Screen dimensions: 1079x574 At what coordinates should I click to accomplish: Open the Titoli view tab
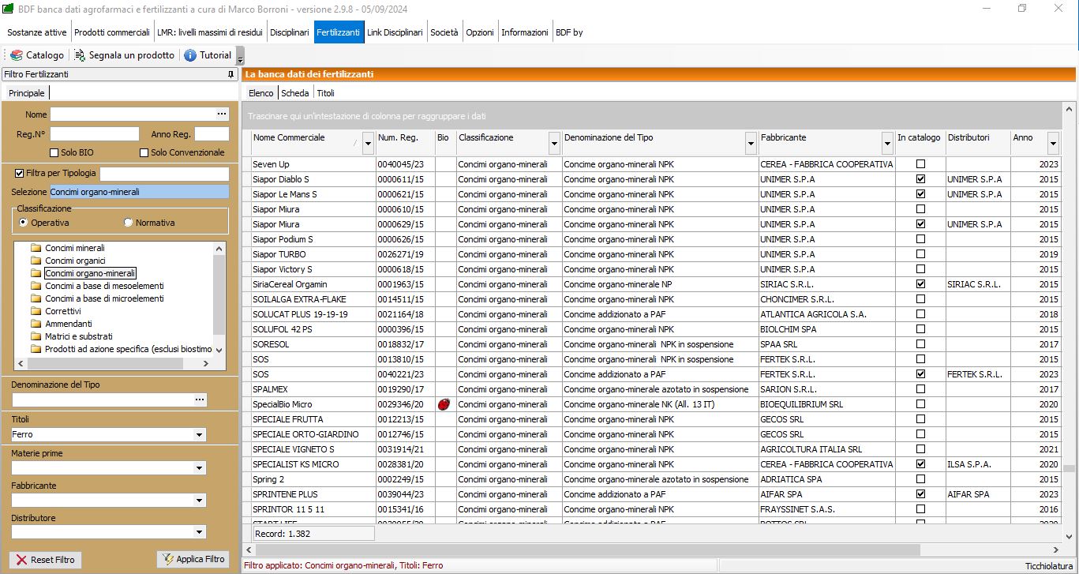[325, 93]
